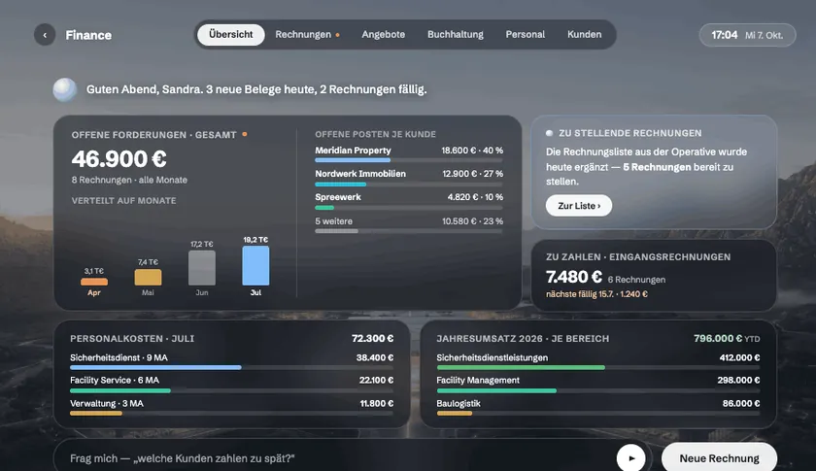The width and height of the screenshot is (816, 471).
Task: Click the Nordwerk Immobilien progress bar
Action: (x=409, y=184)
